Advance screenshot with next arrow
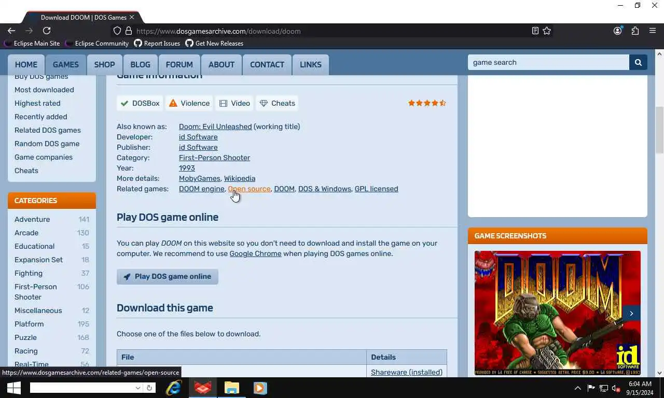Screen dimensions: 664x398 coord(631,313)
